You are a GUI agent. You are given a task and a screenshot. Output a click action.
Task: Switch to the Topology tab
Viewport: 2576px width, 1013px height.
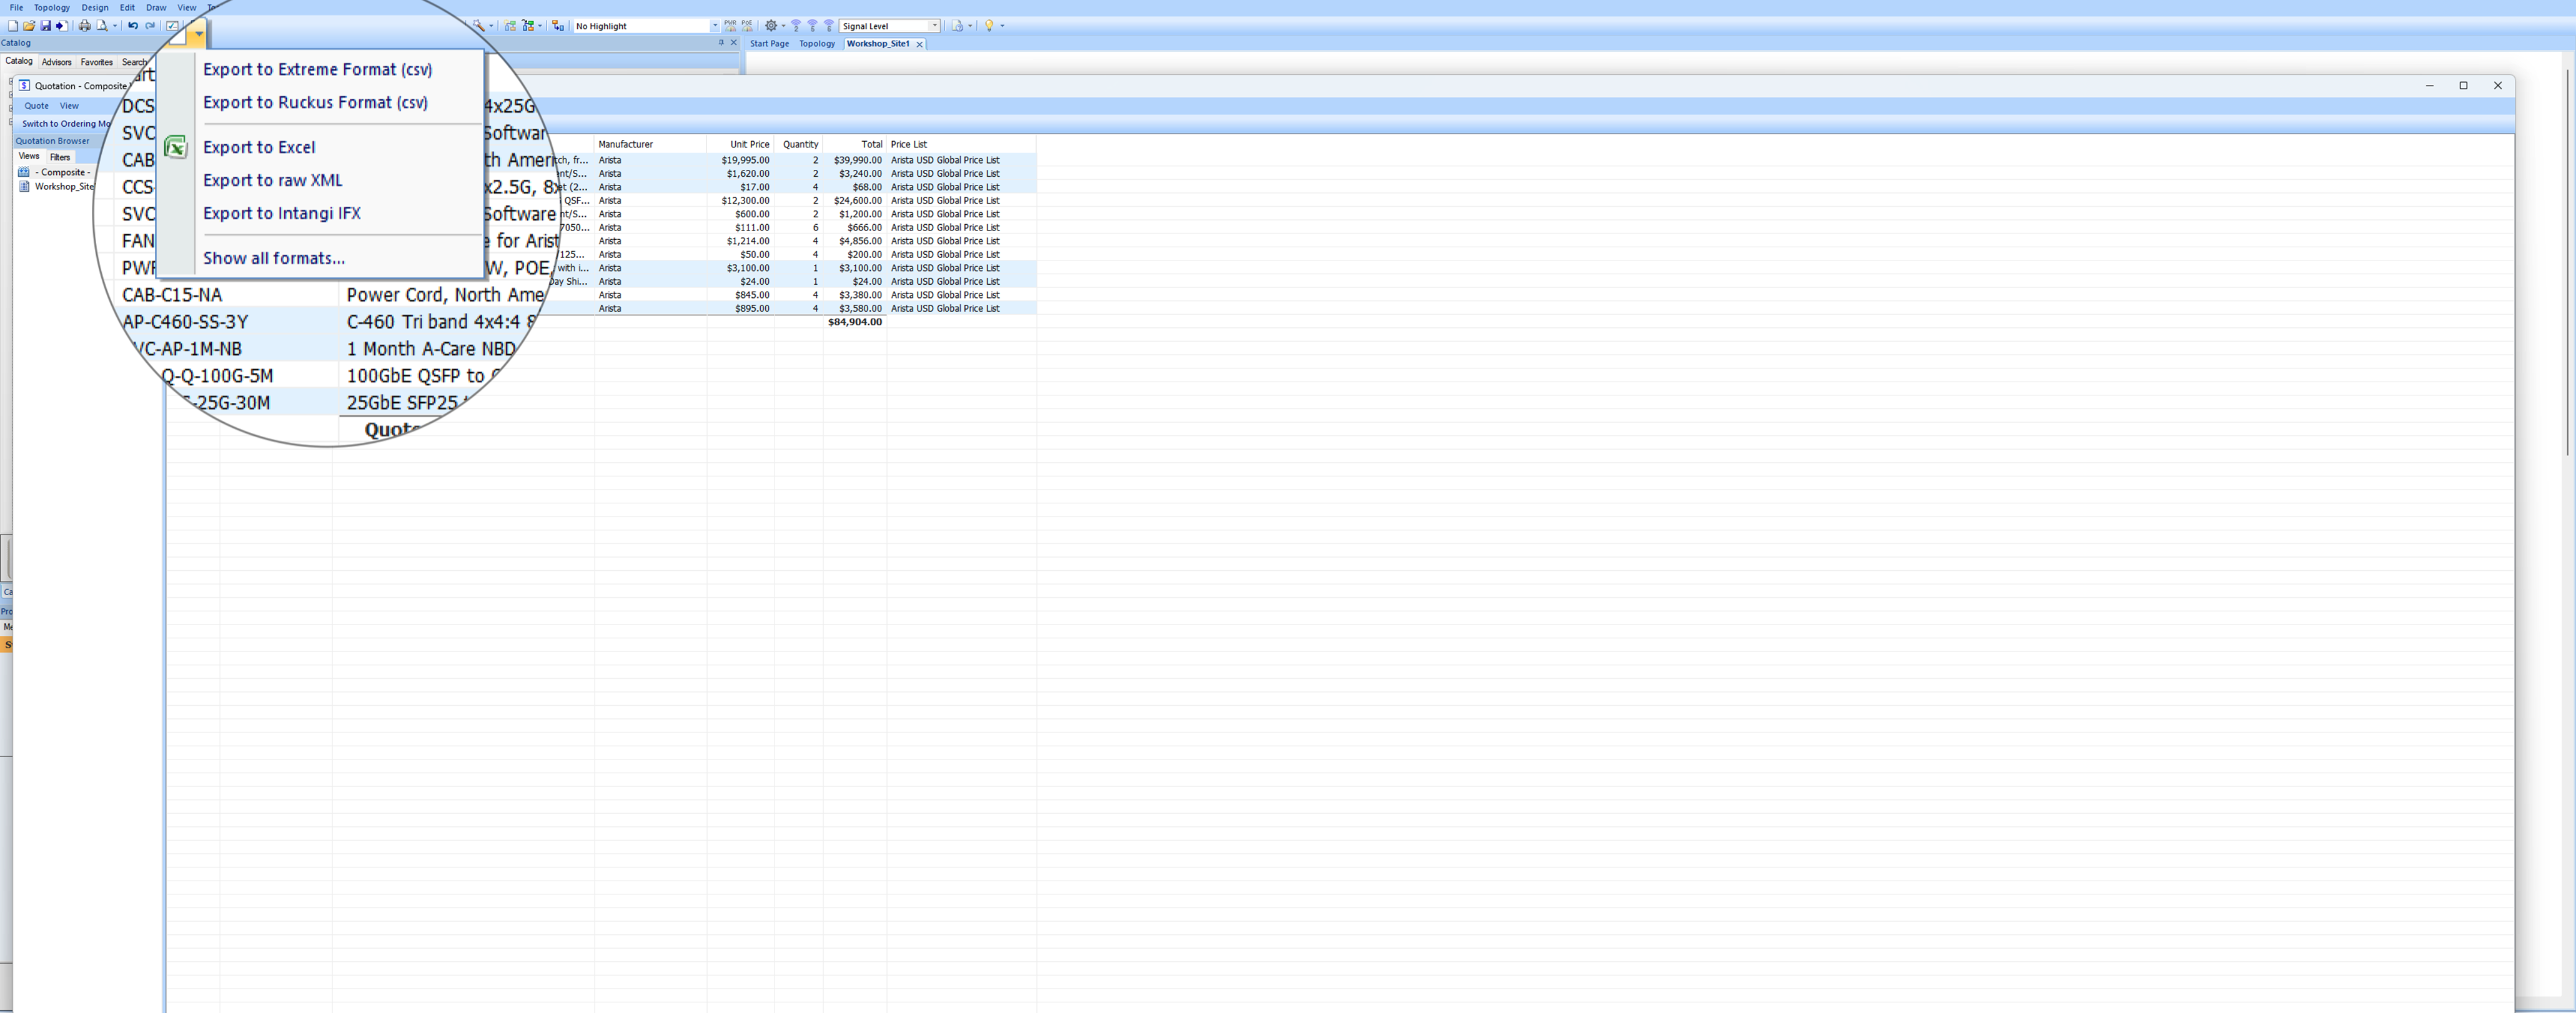816,44
